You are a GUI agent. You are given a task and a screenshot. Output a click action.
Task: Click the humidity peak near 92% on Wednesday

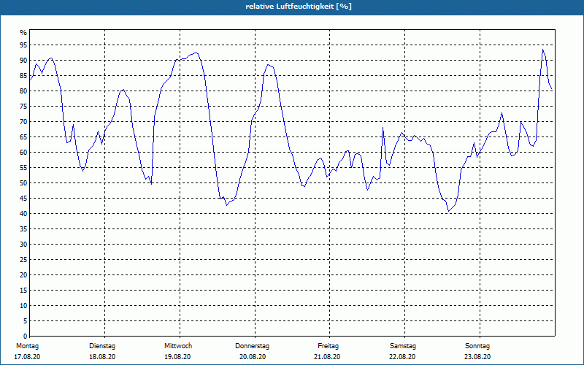click(x=196, y=53)
